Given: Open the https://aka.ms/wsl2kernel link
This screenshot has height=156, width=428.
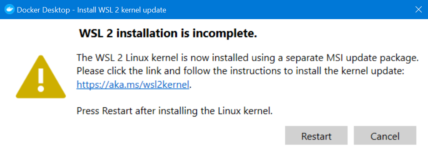Looking at the screenshot, I should 133,85.
